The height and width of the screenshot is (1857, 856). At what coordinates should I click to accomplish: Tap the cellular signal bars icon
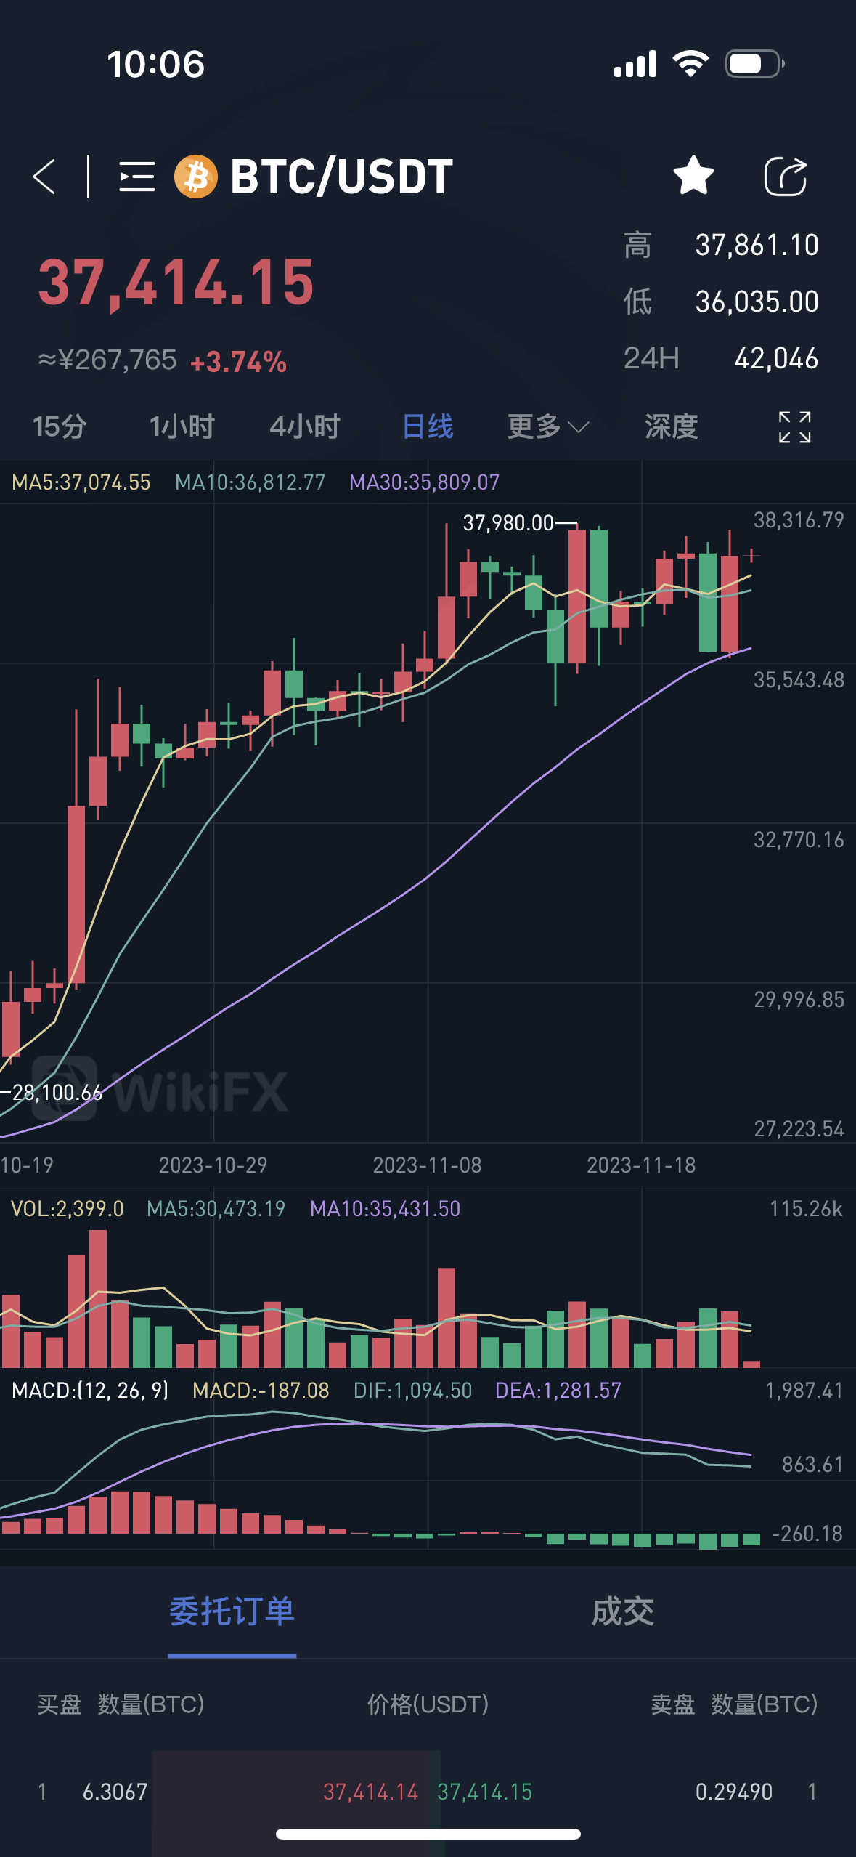635,64
